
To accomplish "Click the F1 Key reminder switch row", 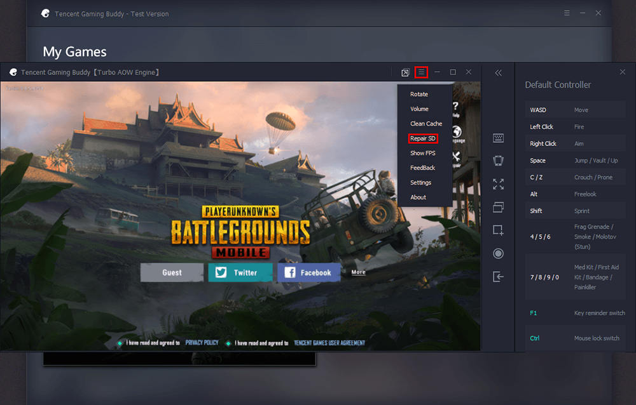I will tap(575, 313).
